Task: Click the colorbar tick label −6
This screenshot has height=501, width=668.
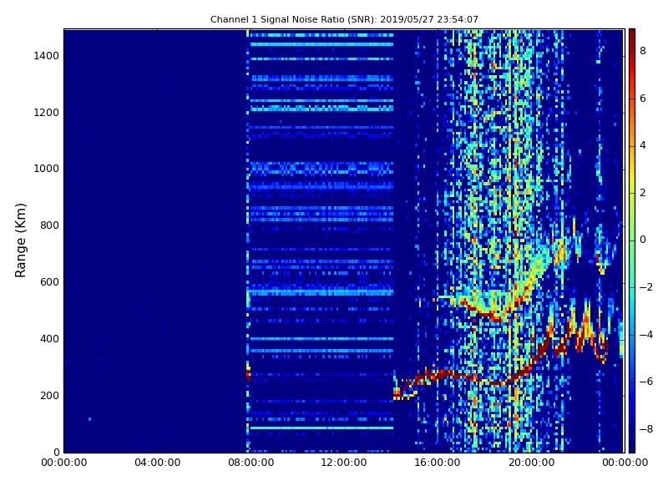Action: 645,382
